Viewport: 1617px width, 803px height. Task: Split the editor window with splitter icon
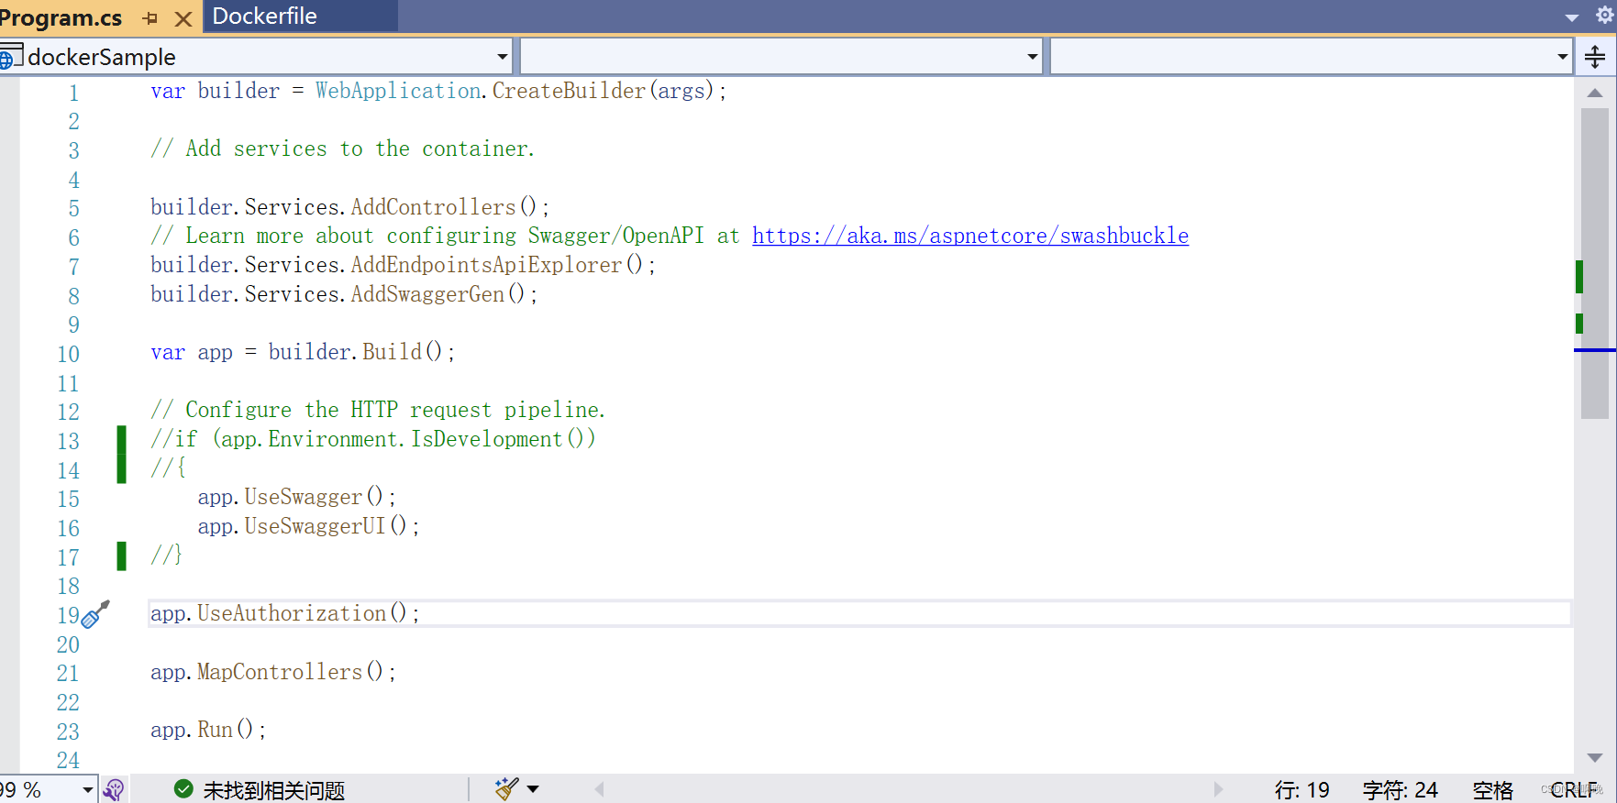point(1595,57)
